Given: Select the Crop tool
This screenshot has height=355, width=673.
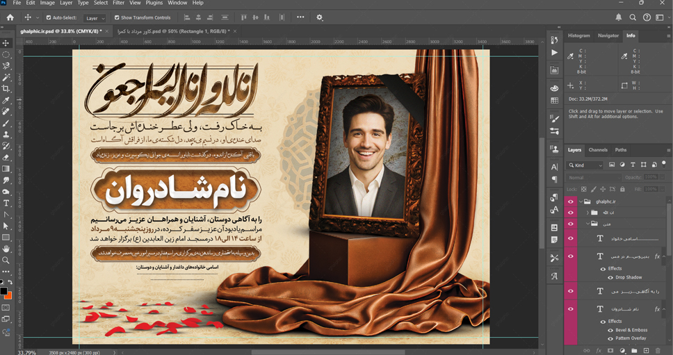Looking at the screenshot, I should point(6,89).
